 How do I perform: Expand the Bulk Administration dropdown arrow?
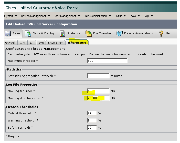point(110,16)
